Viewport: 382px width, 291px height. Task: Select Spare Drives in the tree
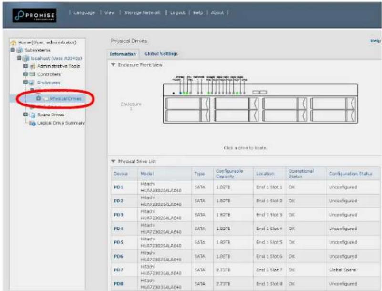(51, 114)
